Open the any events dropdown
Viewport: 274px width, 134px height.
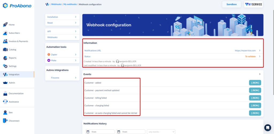point(161,132)
